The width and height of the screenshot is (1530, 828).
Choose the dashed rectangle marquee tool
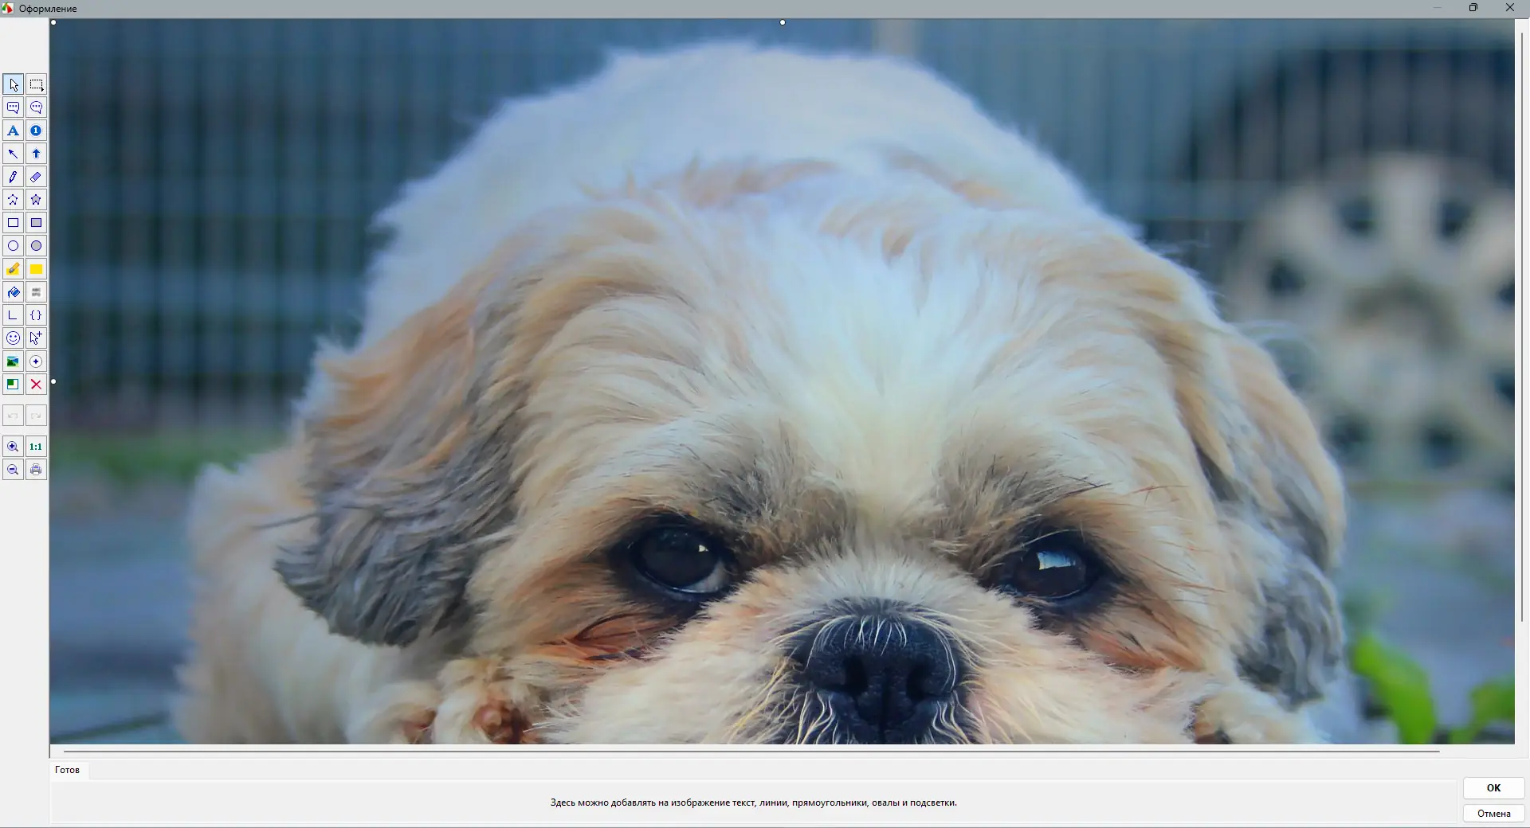tap(36, 84)
